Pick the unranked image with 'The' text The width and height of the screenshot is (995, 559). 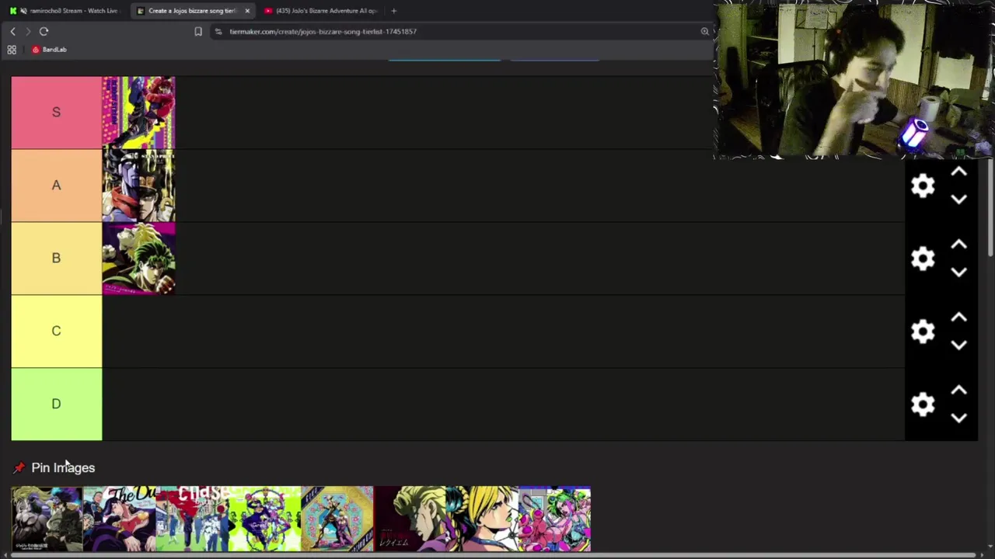click(119, 519)
